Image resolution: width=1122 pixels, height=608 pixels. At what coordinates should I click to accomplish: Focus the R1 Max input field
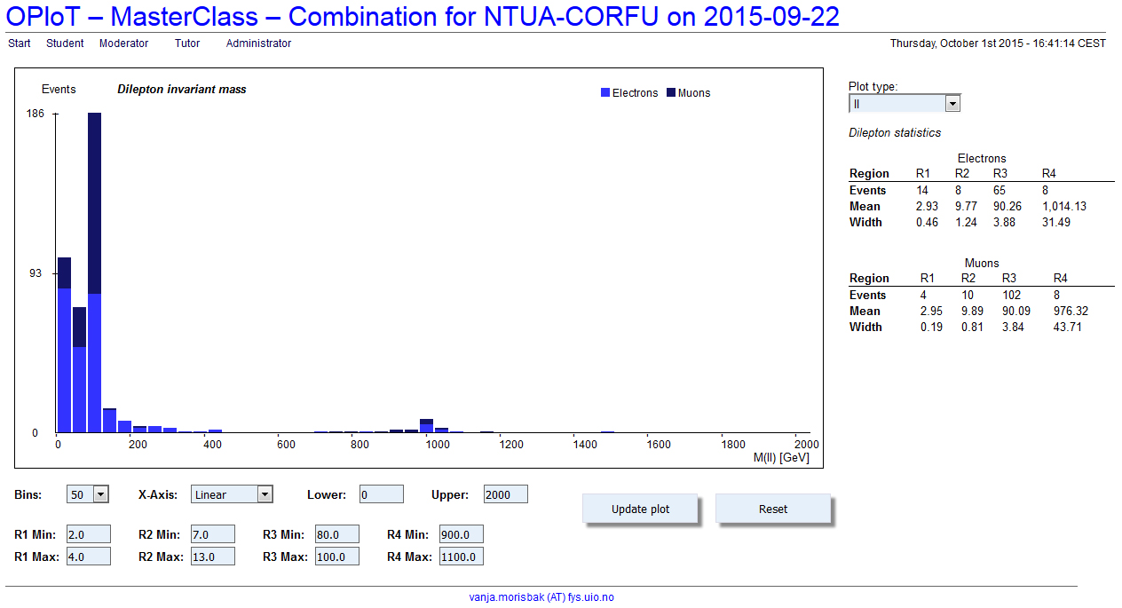[x=89, y=557]
